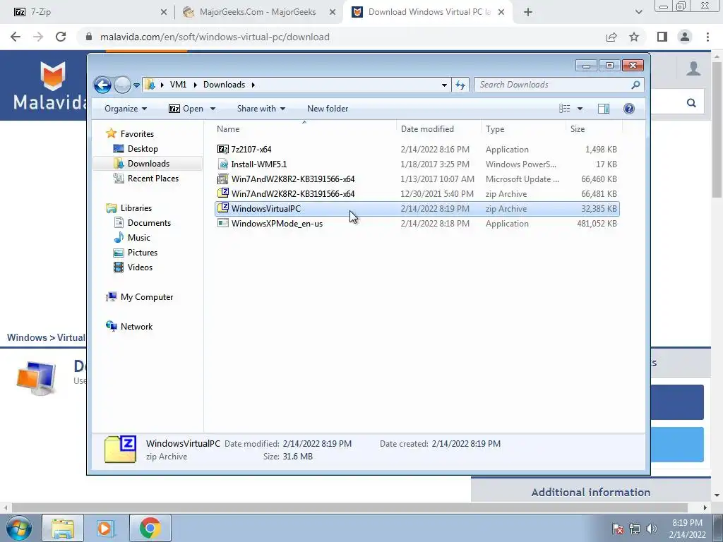Click Explorer's forward navigation arrow
The width and height of the screenshot is (723, 542).
click(122, 85)
